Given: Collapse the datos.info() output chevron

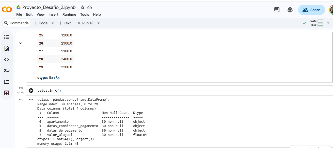Looking at the screenshot, I should tap(20, 100).
